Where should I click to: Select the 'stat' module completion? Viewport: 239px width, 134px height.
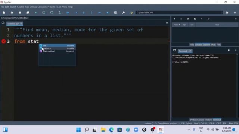[x=57, y=45]
